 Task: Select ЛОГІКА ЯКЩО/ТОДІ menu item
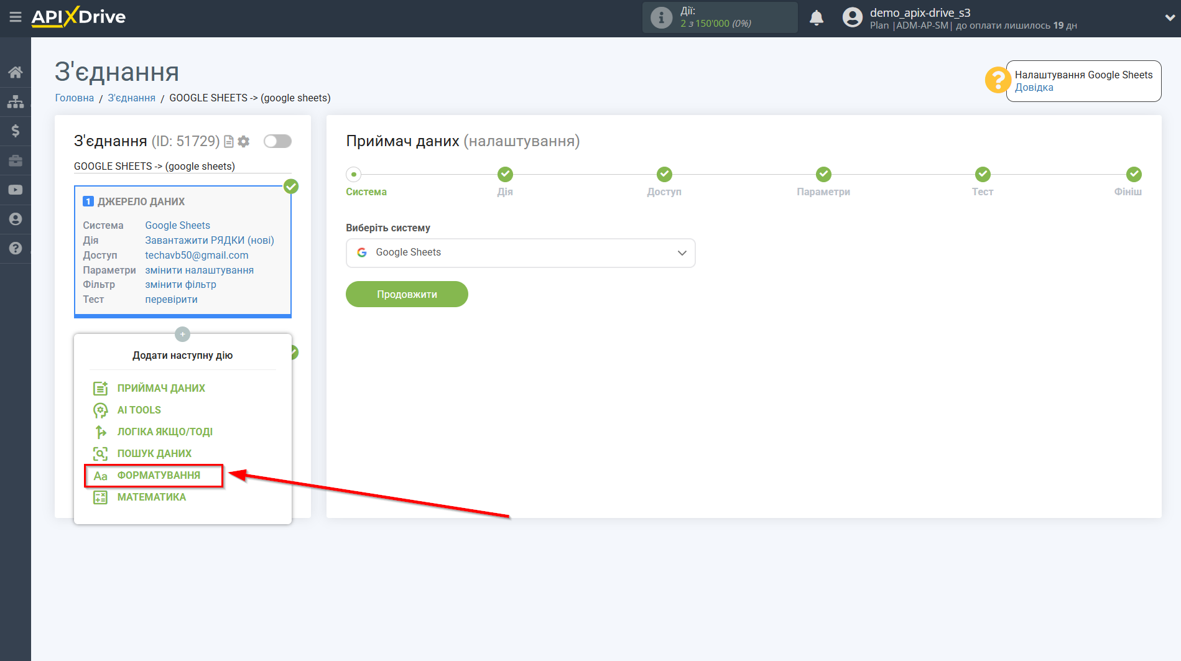click(165, 432)
